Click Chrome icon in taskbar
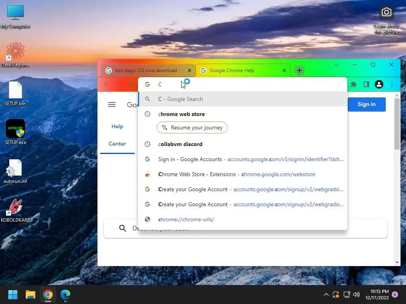The height and width of the screenshot is (304, 406). coord(48,294)
